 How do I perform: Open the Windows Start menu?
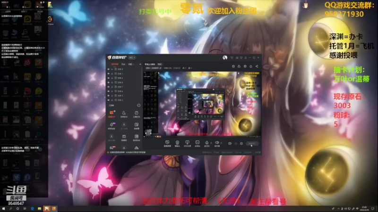pyautogui.click(x=3, y=209)
